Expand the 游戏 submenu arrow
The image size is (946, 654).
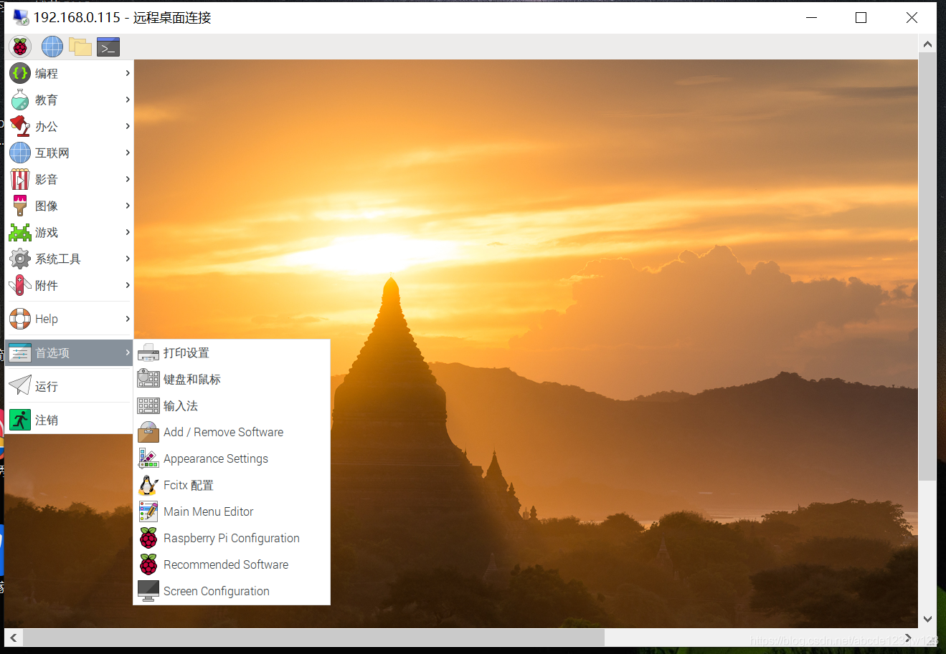[128, 232]
